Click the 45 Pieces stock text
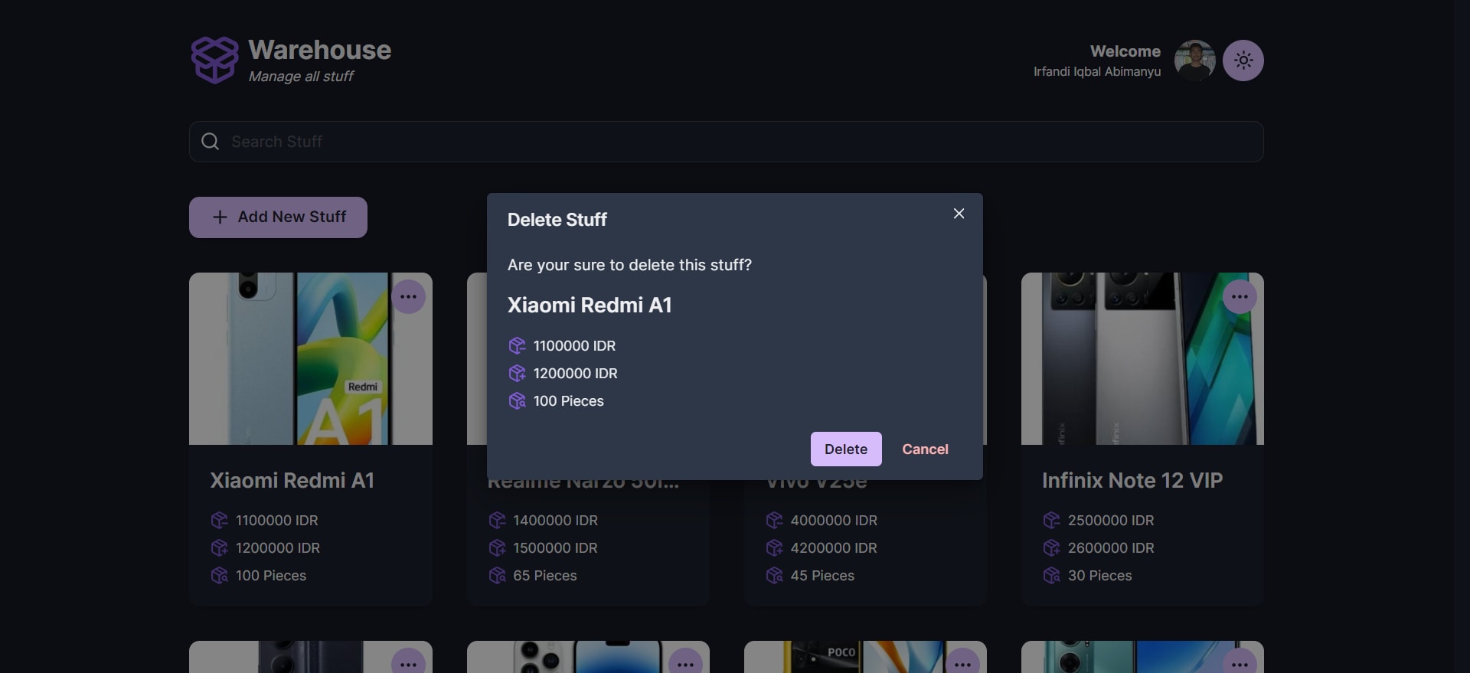 tap(822, 576)
